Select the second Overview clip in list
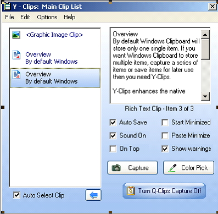Viewport: 218px width, 214px height. tap(55, 58)
